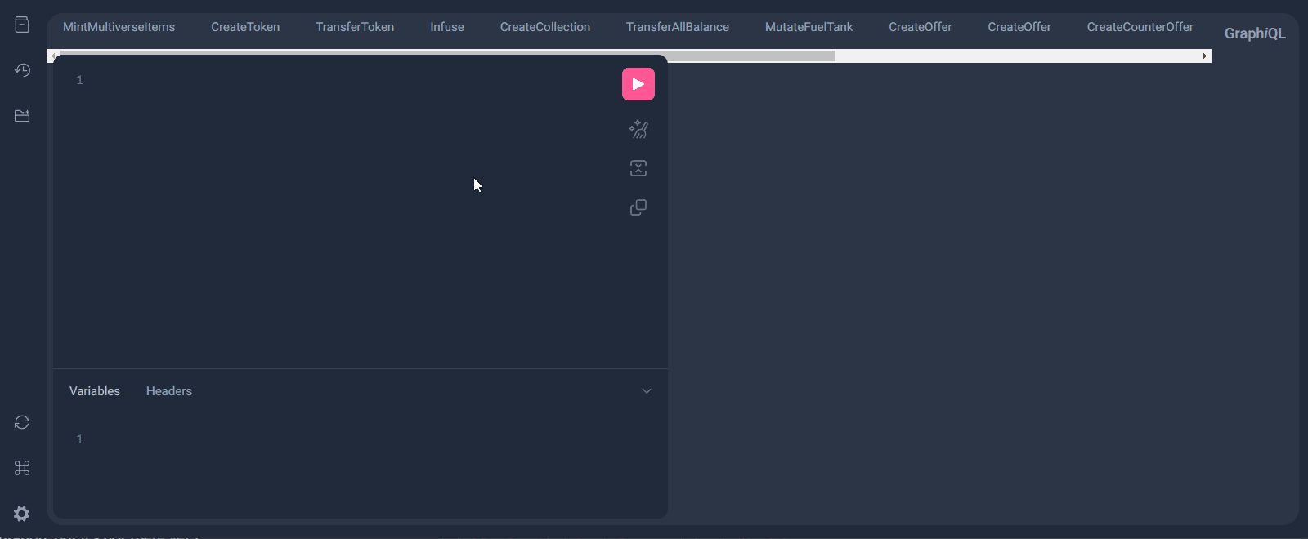Collapse the variables pane with the chevron
The height and width of the screenshot is (539, 1308).
(647, 391)
